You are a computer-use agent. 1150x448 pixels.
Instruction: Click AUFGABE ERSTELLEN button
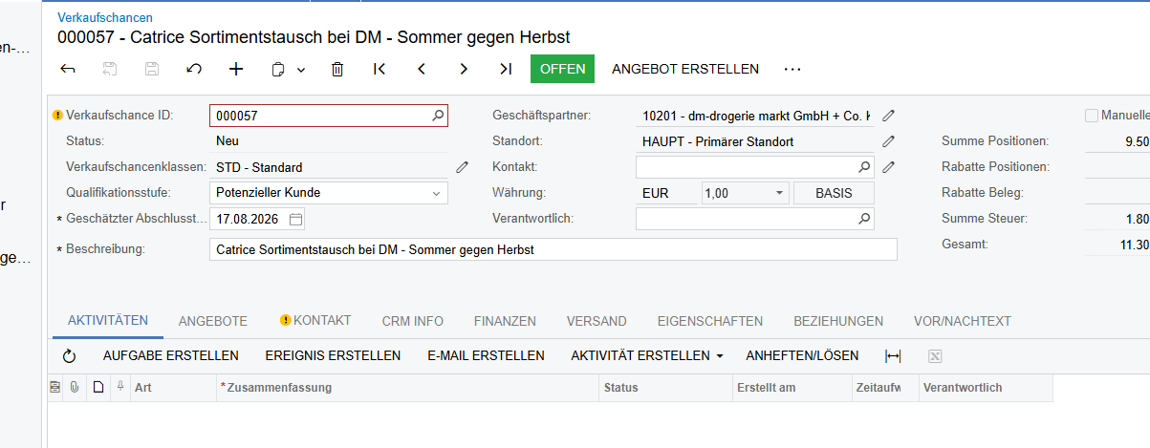point(171,355)
